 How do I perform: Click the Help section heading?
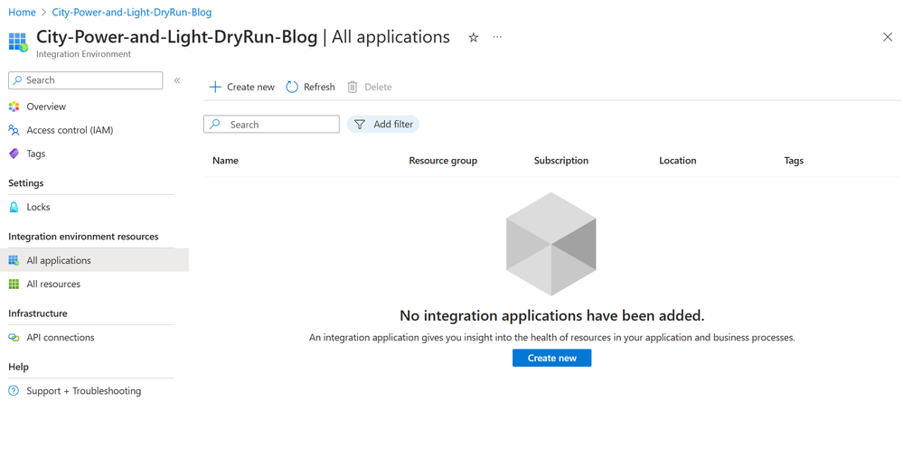point(18,367)
